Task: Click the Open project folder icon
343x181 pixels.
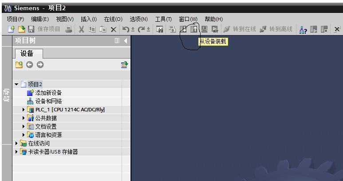Action: click(21, 29)
